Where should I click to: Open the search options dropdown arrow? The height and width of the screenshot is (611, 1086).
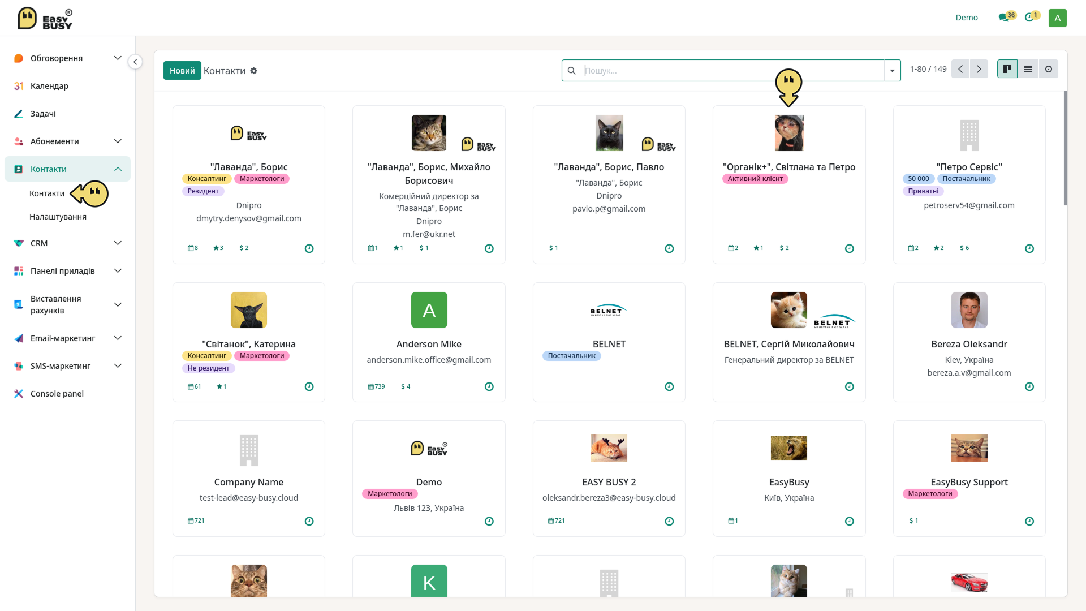(892, 71)
